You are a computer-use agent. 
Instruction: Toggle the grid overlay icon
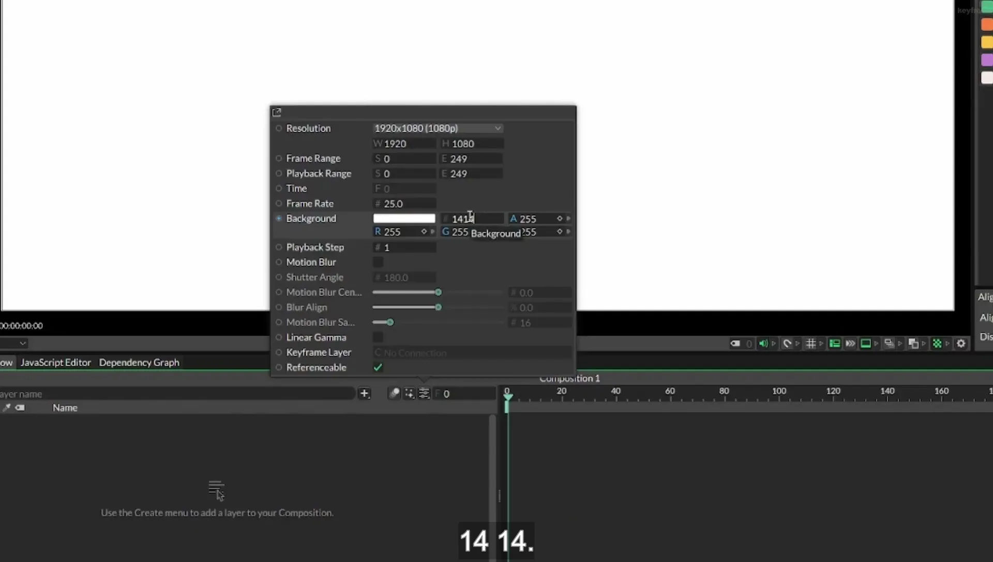pos(810,344)
